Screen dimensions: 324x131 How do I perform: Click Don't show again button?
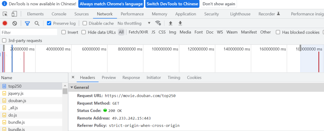click(219, 4)
